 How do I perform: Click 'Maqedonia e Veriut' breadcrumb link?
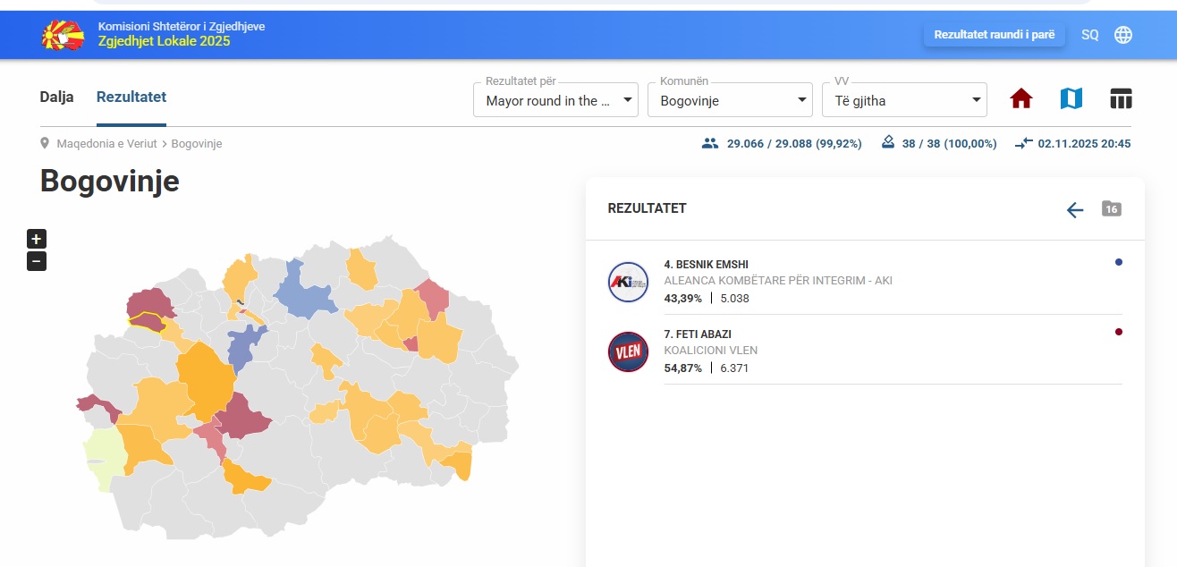(x=106, y=144)
